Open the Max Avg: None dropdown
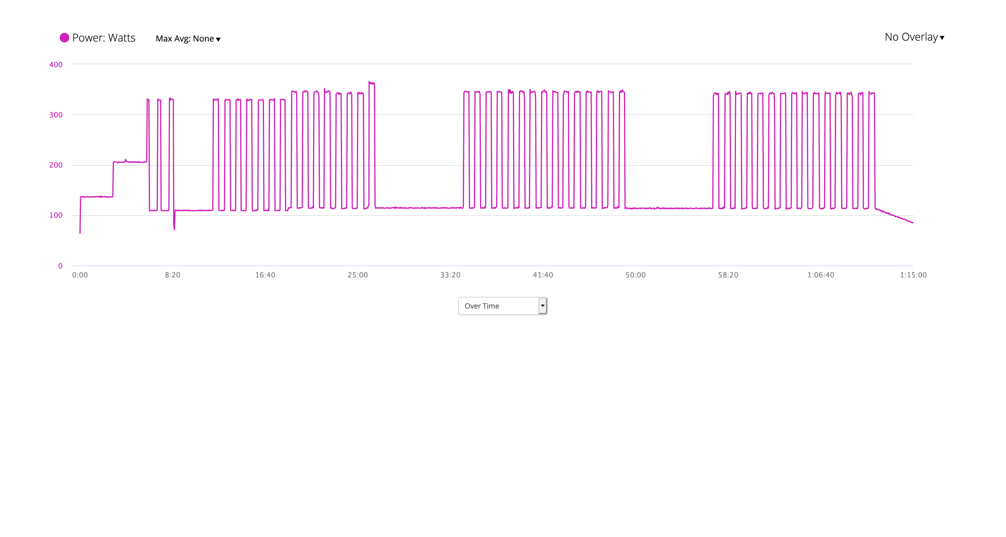The width and height of the screenshot is (1006, 537). point(188,38)
